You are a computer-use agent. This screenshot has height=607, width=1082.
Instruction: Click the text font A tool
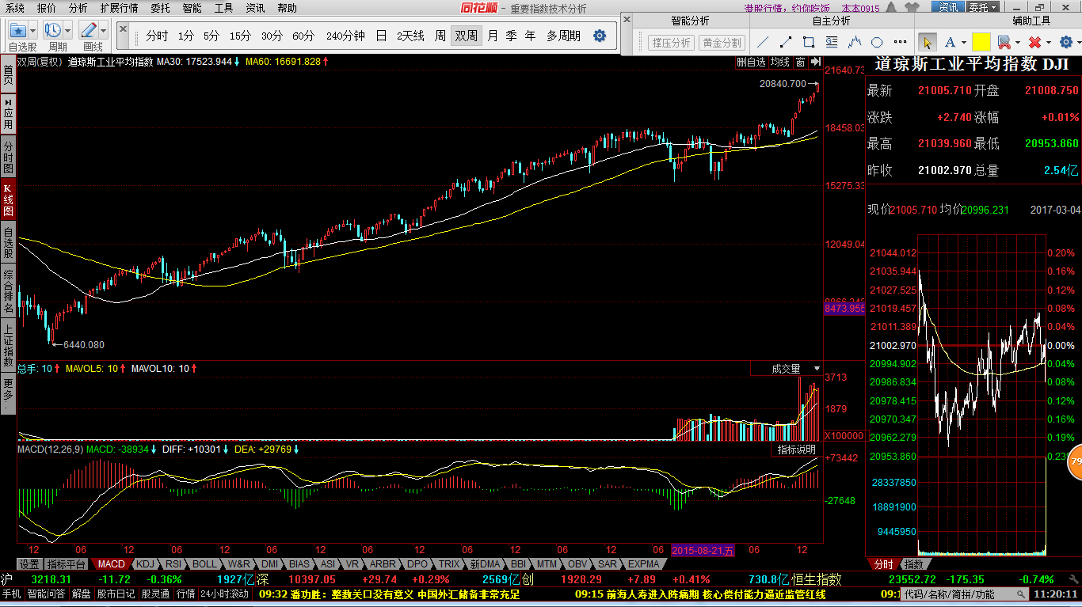pos(948,42)
